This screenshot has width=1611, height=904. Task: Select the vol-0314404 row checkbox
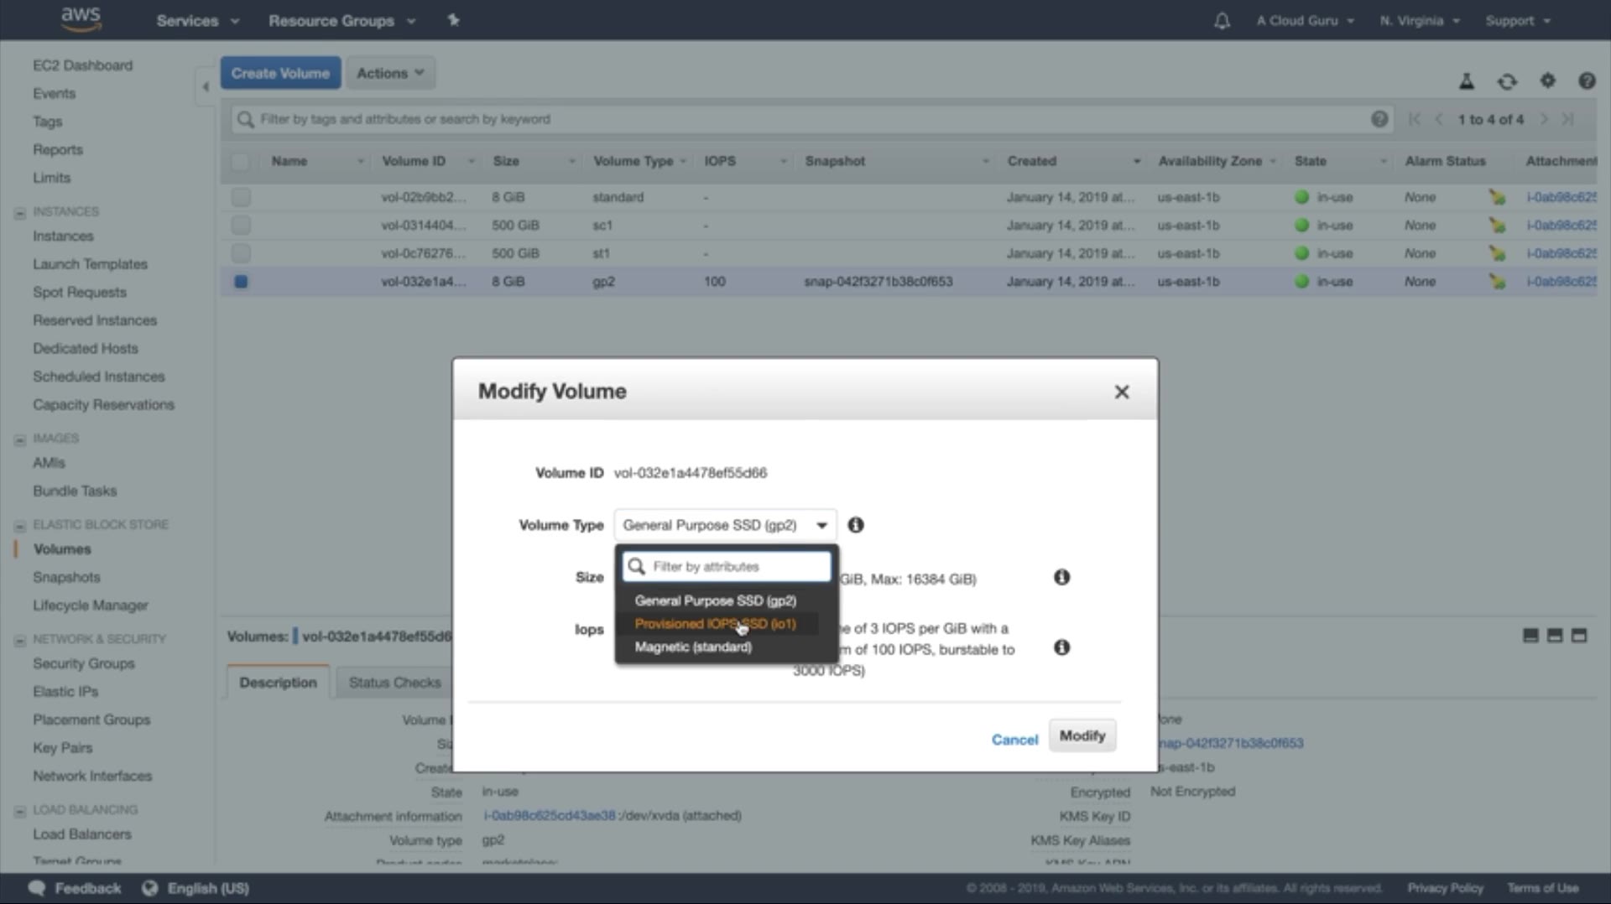(241, 226)
